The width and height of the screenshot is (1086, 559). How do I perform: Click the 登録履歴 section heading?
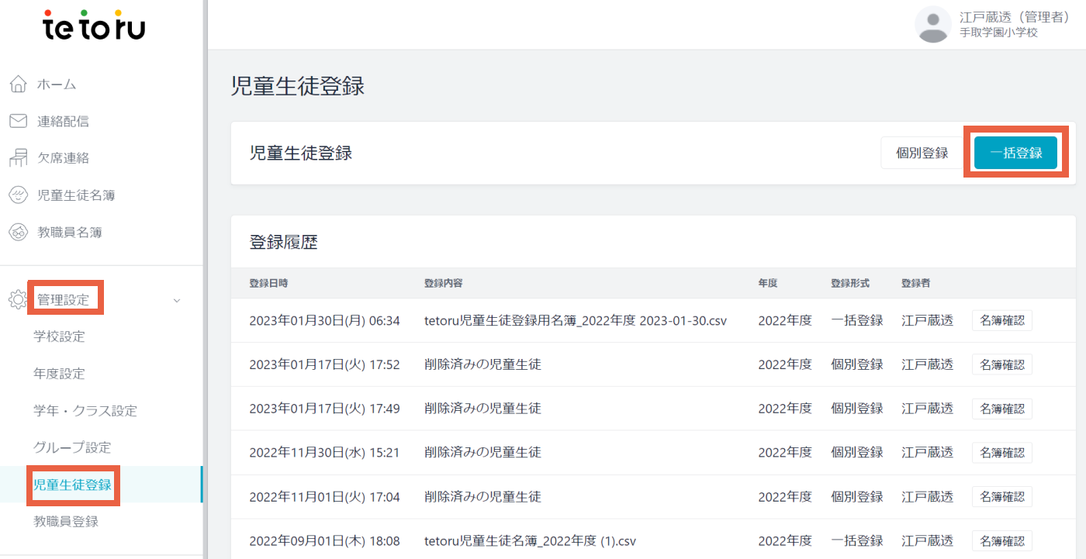[284, 242]
